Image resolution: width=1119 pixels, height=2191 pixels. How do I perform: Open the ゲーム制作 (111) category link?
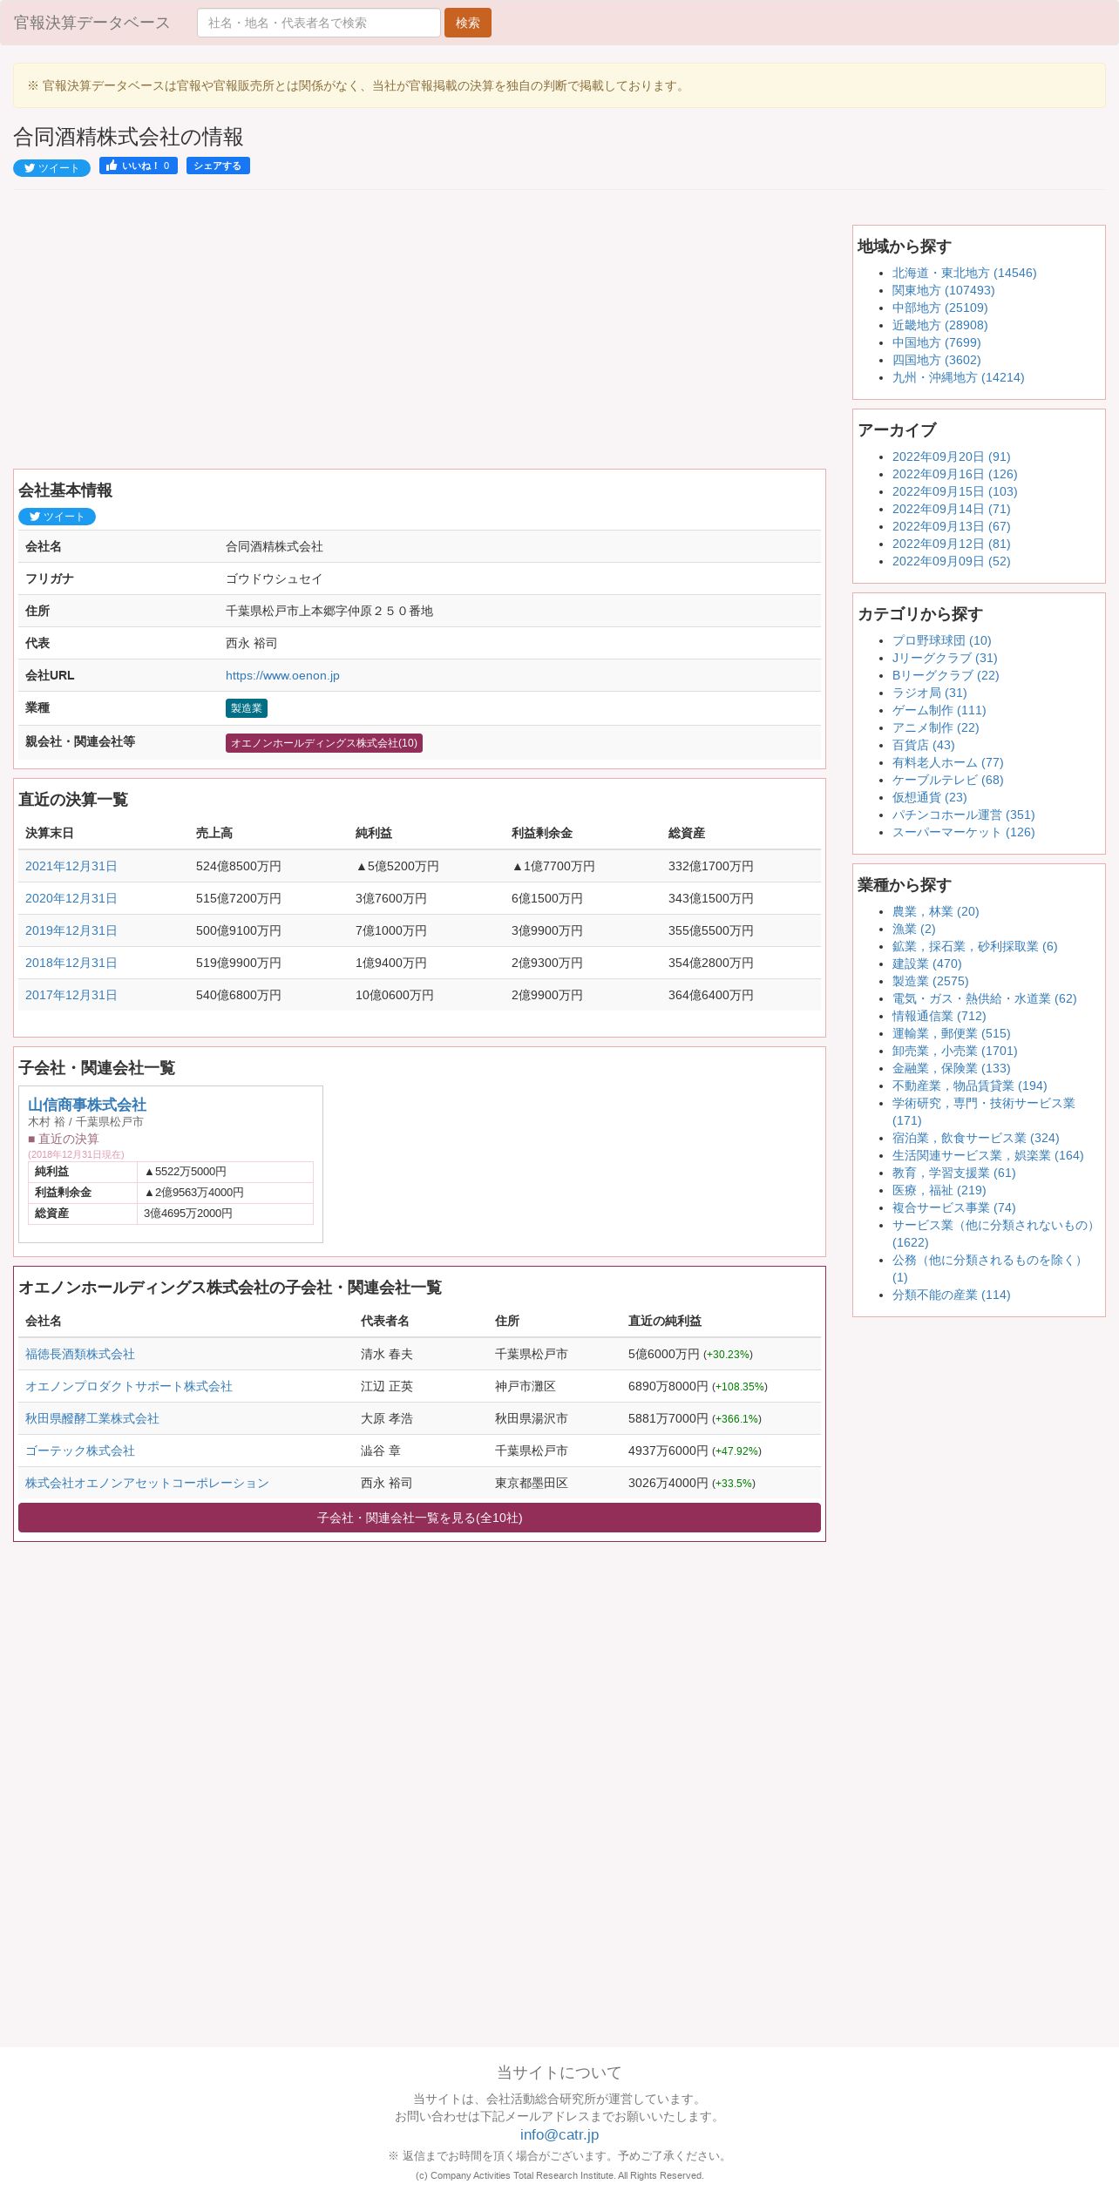[939, 710]
